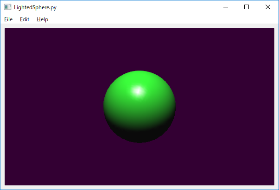The height and width of the screenshot is (190, 279).
Task: Open the Edit menu
Action: pyautogui.click(x=25, y=19)
